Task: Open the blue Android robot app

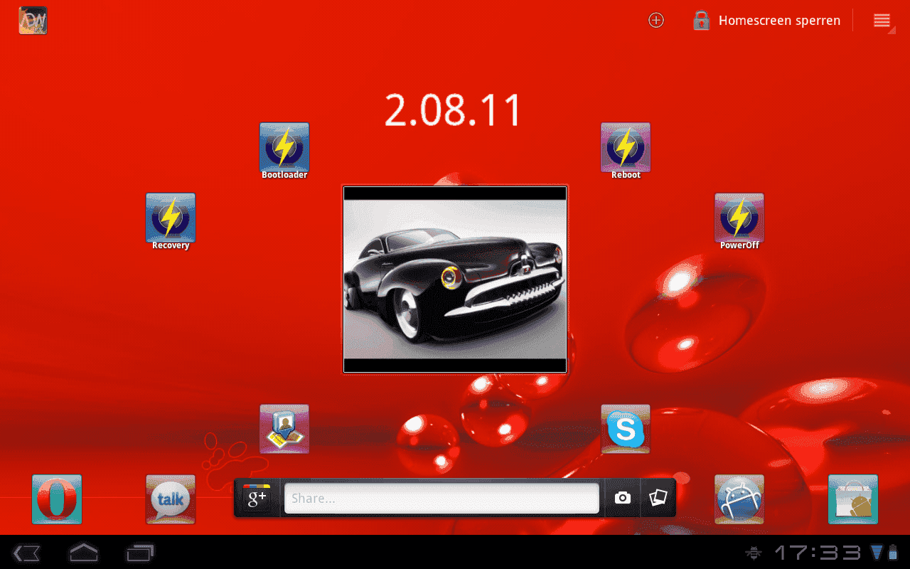Action: point(739,499)
